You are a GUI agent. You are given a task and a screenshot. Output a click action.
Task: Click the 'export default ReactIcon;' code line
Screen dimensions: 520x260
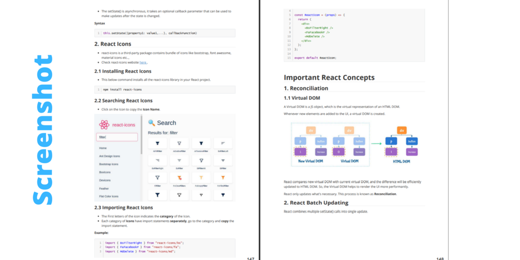[x=315, y=58]
